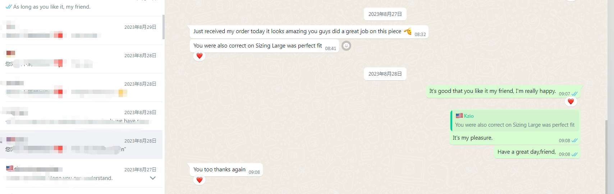Click the 2023年8月27日 date chip in conversation
Screen dimensions: 614x194
(x=385, y=14)
